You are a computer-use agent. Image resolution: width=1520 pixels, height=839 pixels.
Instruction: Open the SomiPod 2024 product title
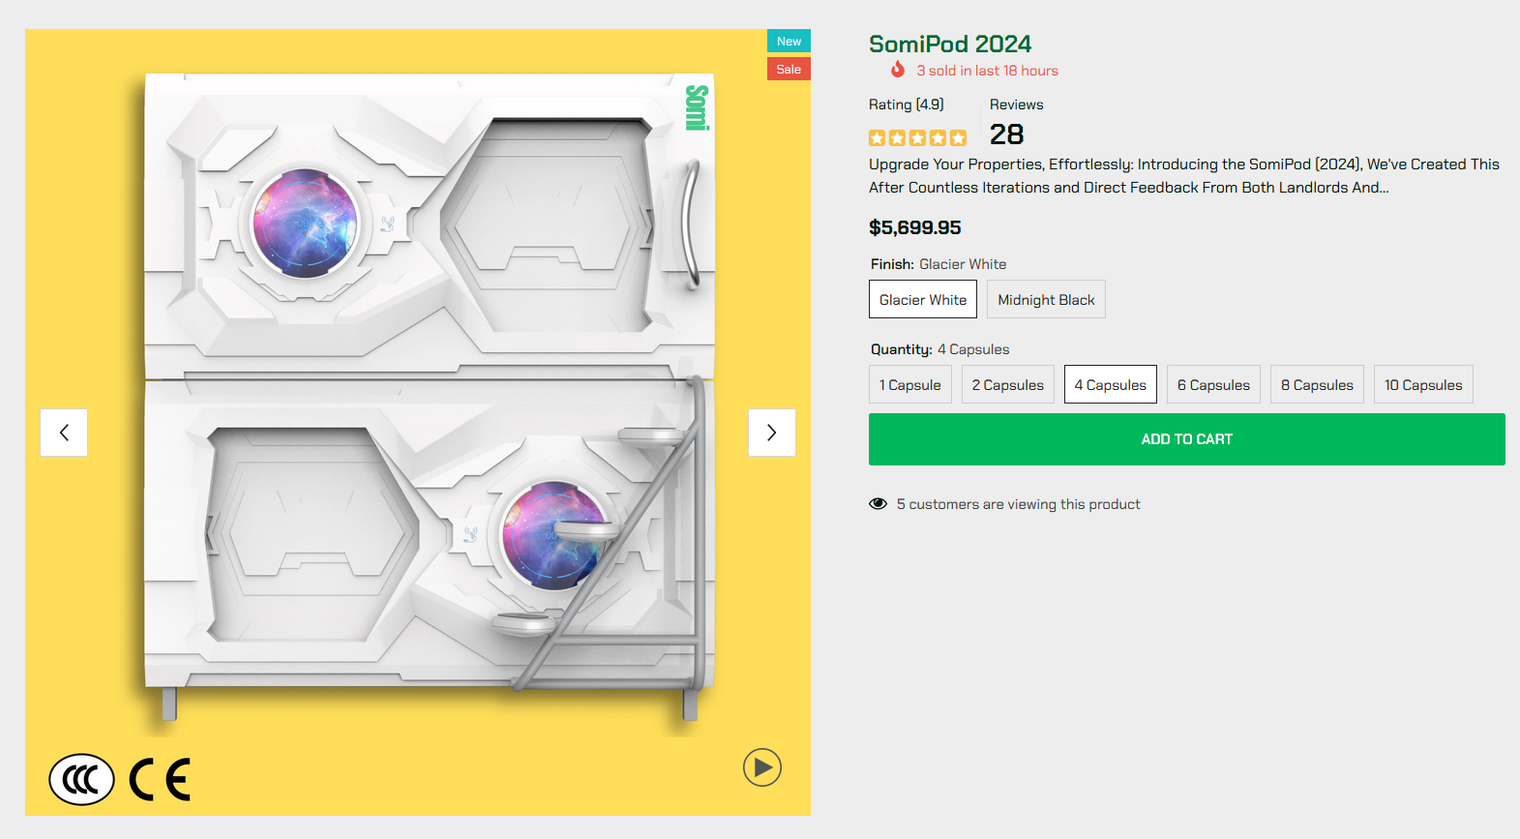pyautogui.click(x=950, y=45)
